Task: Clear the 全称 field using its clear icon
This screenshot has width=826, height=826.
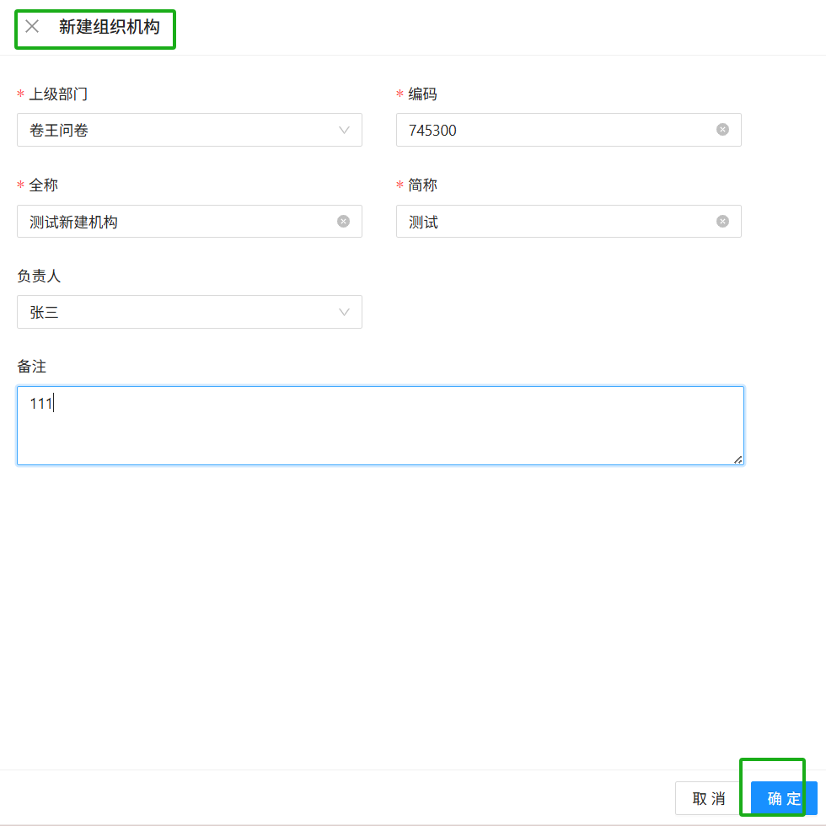Action: point(344,221)
